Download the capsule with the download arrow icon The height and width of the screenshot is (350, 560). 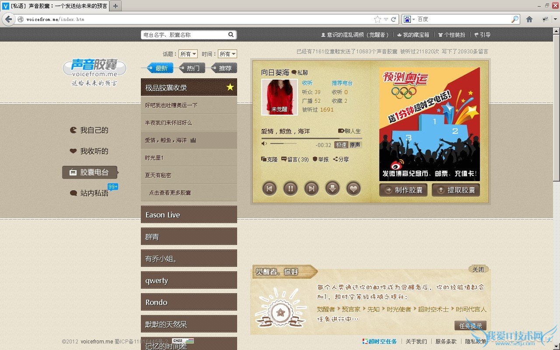332,188
